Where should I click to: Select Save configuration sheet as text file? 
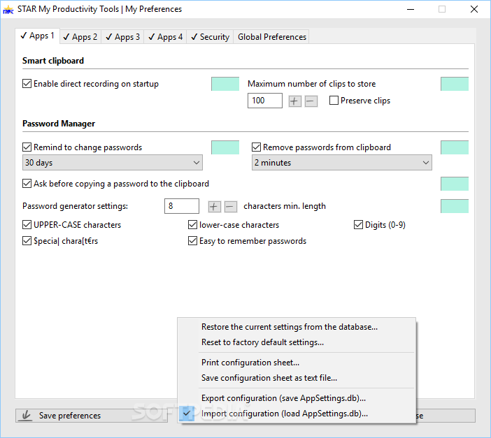[297, 378]
